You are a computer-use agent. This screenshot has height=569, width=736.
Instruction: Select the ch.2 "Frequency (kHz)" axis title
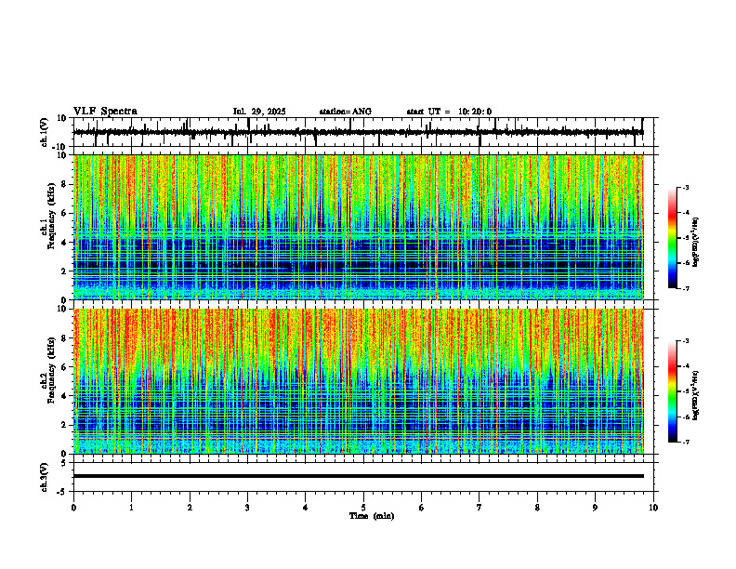point(51,370)
